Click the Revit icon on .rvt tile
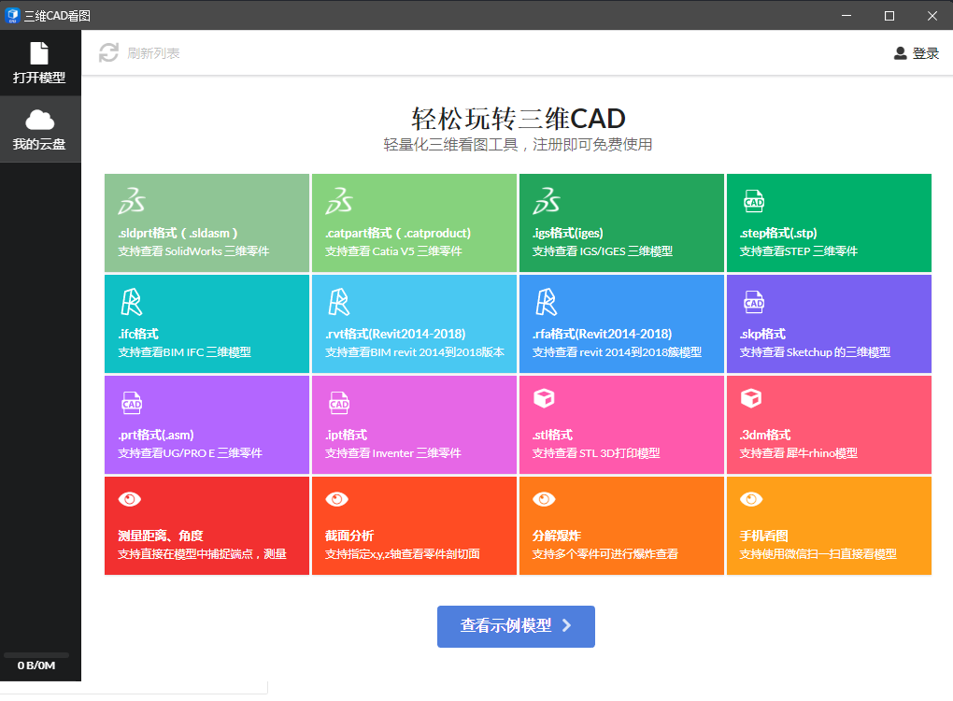Screen dimensions: 953x701 [x=338, y=301]
